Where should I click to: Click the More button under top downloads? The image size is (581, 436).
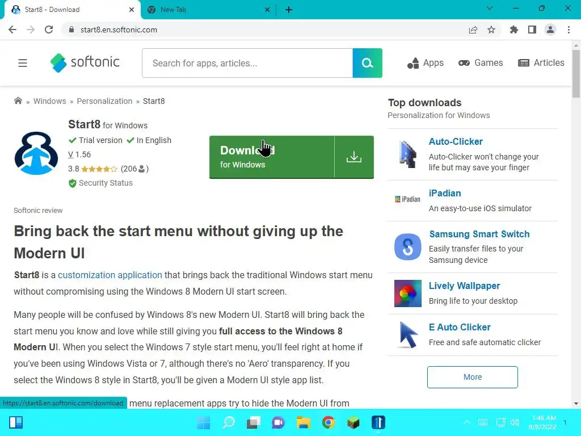pyautogui.click(x=473, y=377)
